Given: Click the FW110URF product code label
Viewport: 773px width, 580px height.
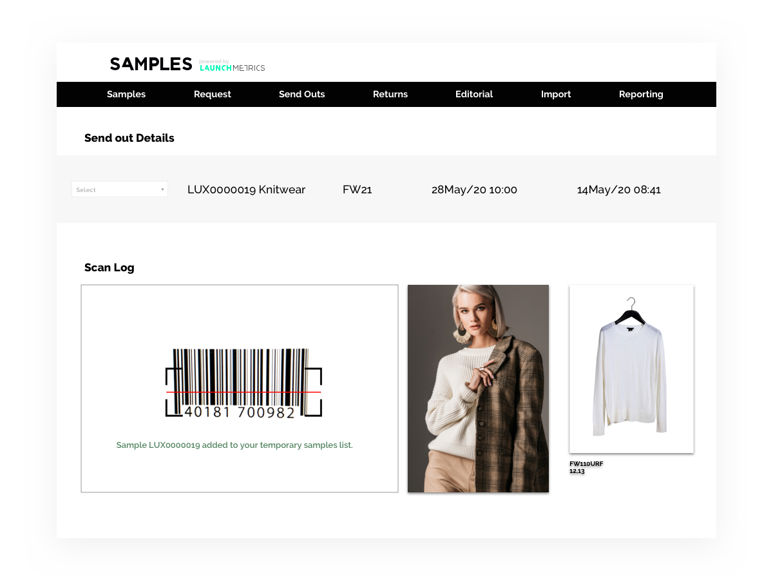Looking at the screenshot, I should pos(586,464).
